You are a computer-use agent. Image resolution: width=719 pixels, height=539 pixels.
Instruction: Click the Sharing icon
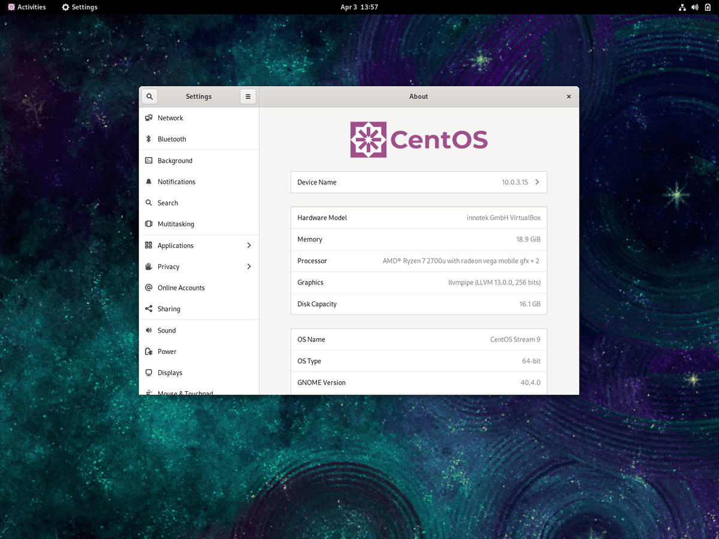(149, 309)
